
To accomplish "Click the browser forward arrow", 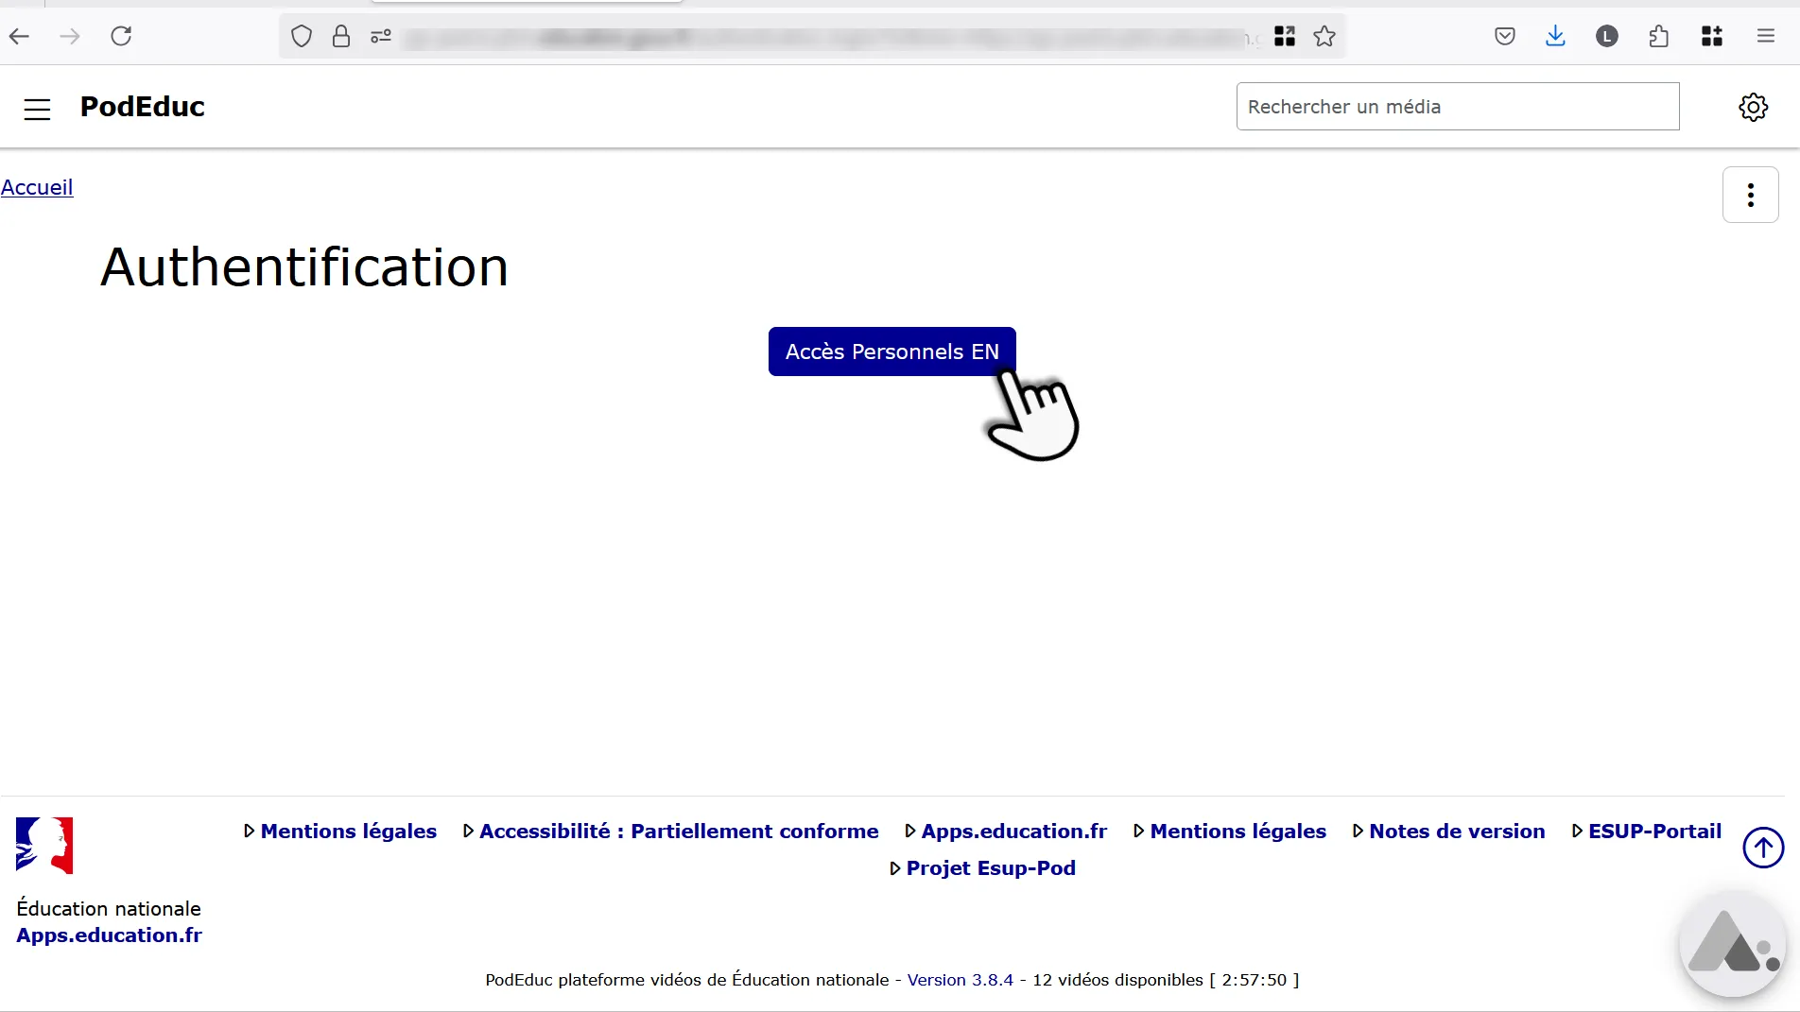I will tap(70, 36).
